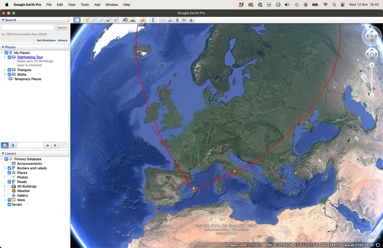Viewport: 383px width, 248px height.
Task: Open the Sightseeing Tour link
Action: (x=30, y=57)
